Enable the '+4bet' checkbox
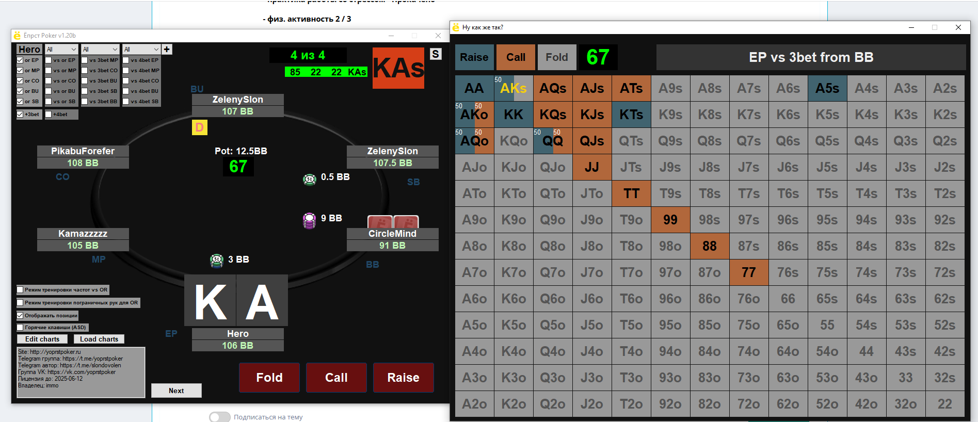 49,115
